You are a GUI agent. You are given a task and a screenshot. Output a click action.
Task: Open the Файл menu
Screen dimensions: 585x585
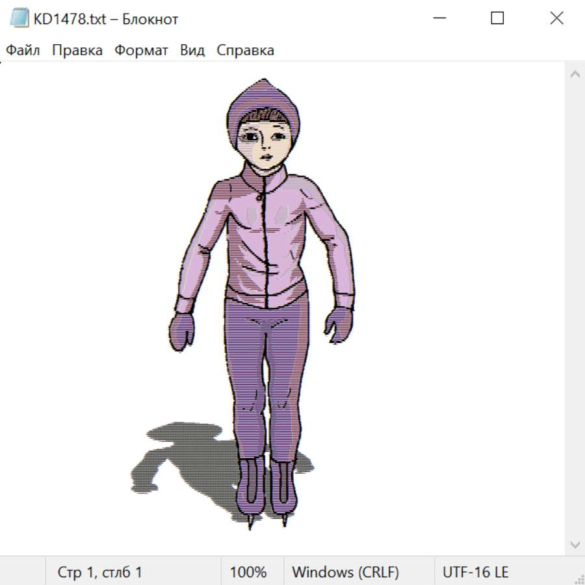[23, 50]
